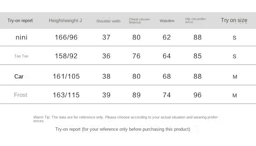
Task: Click the 'Waistline' column header
Action: pyautogui.click(x=167, y=21)
